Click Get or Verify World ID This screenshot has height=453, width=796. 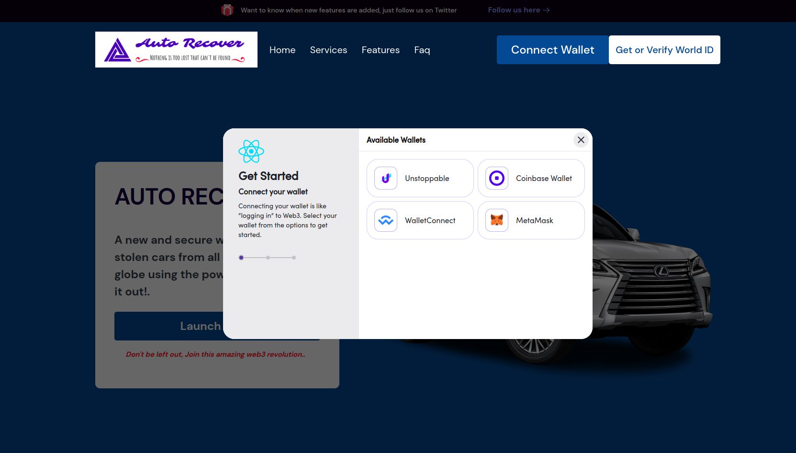pyautogui.click(x=664, y=50)
